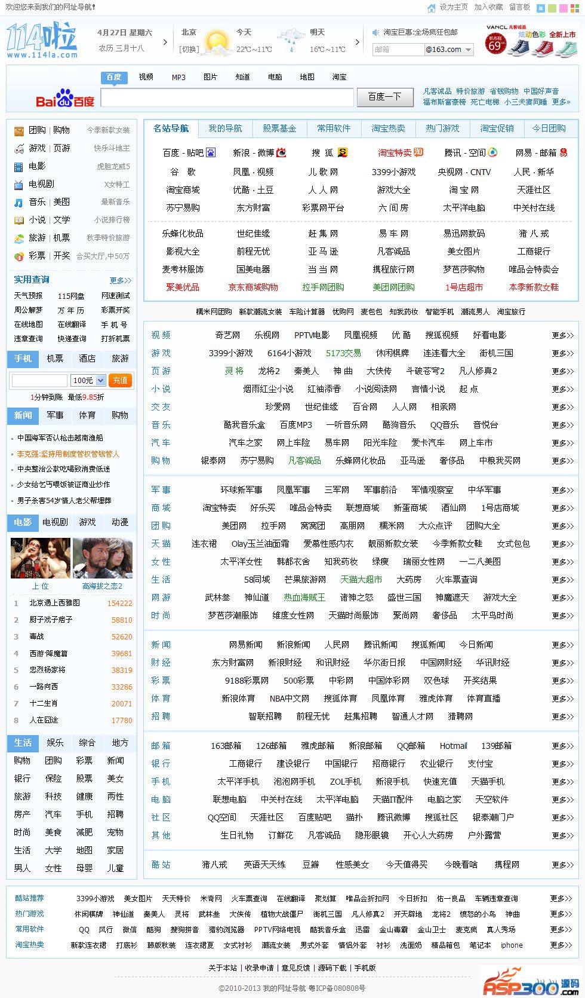Screen dimensions: 585x998
Task: Open the 留言板 link
Action: (x=519, y=7)
